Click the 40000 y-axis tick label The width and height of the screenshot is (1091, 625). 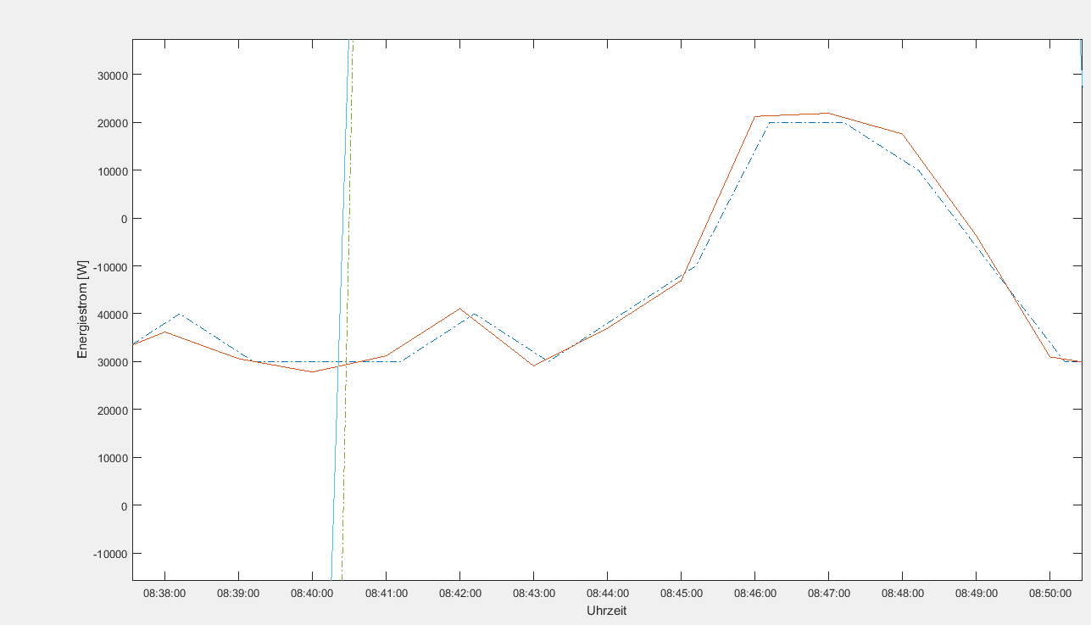pyautogui.click(x=109, y=315)
